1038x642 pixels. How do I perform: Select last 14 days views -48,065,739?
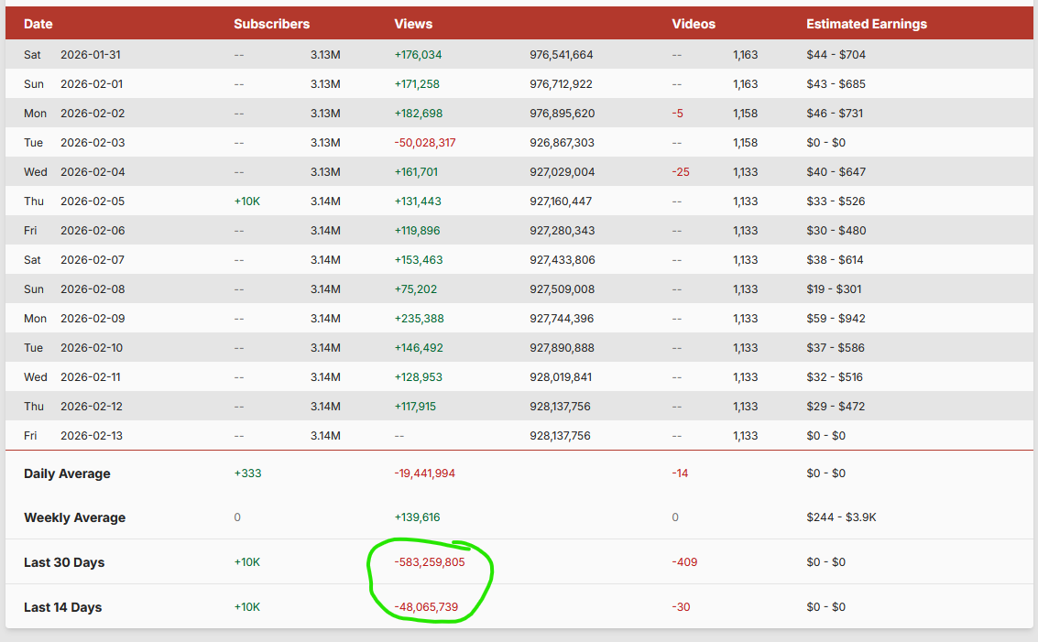tap(426, 607)
